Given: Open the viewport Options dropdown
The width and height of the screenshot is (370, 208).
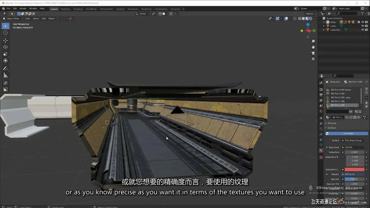Looking at the screenshot, I should [310, 14].
